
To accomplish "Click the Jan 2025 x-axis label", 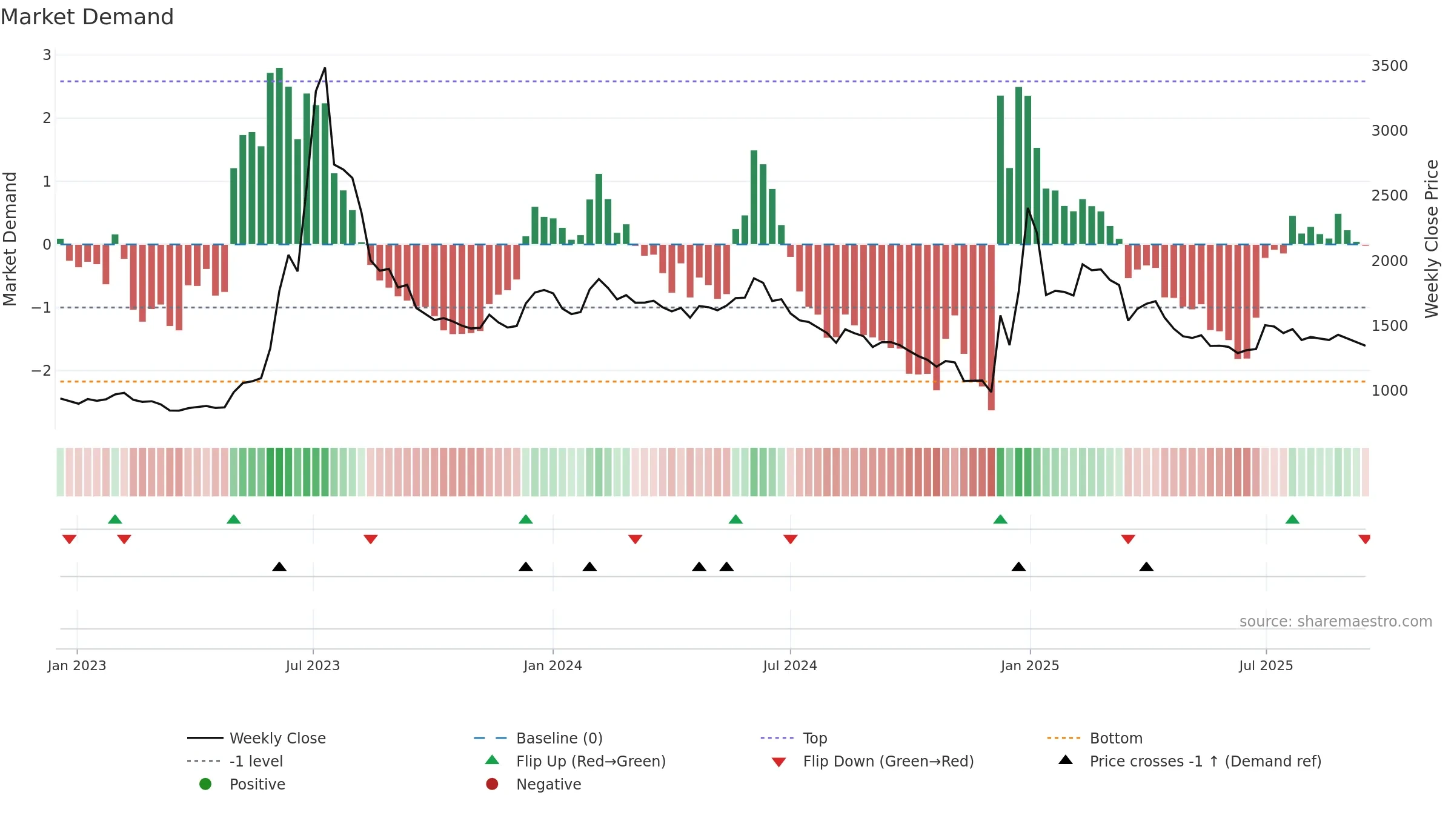I will (x=1030, y=665).
